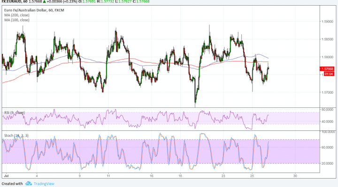Click the Euro Fx/Australian Dollar chart title
Image resolution: width=338 pixels, height=187 pixels.
[34, 10]
